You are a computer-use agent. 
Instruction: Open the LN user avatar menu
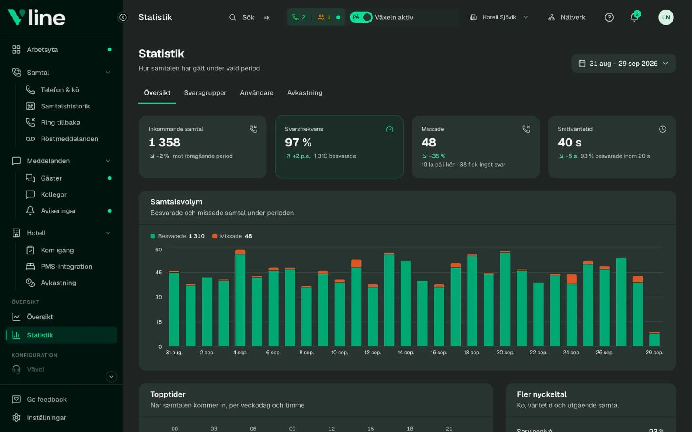tap(666, 17)
